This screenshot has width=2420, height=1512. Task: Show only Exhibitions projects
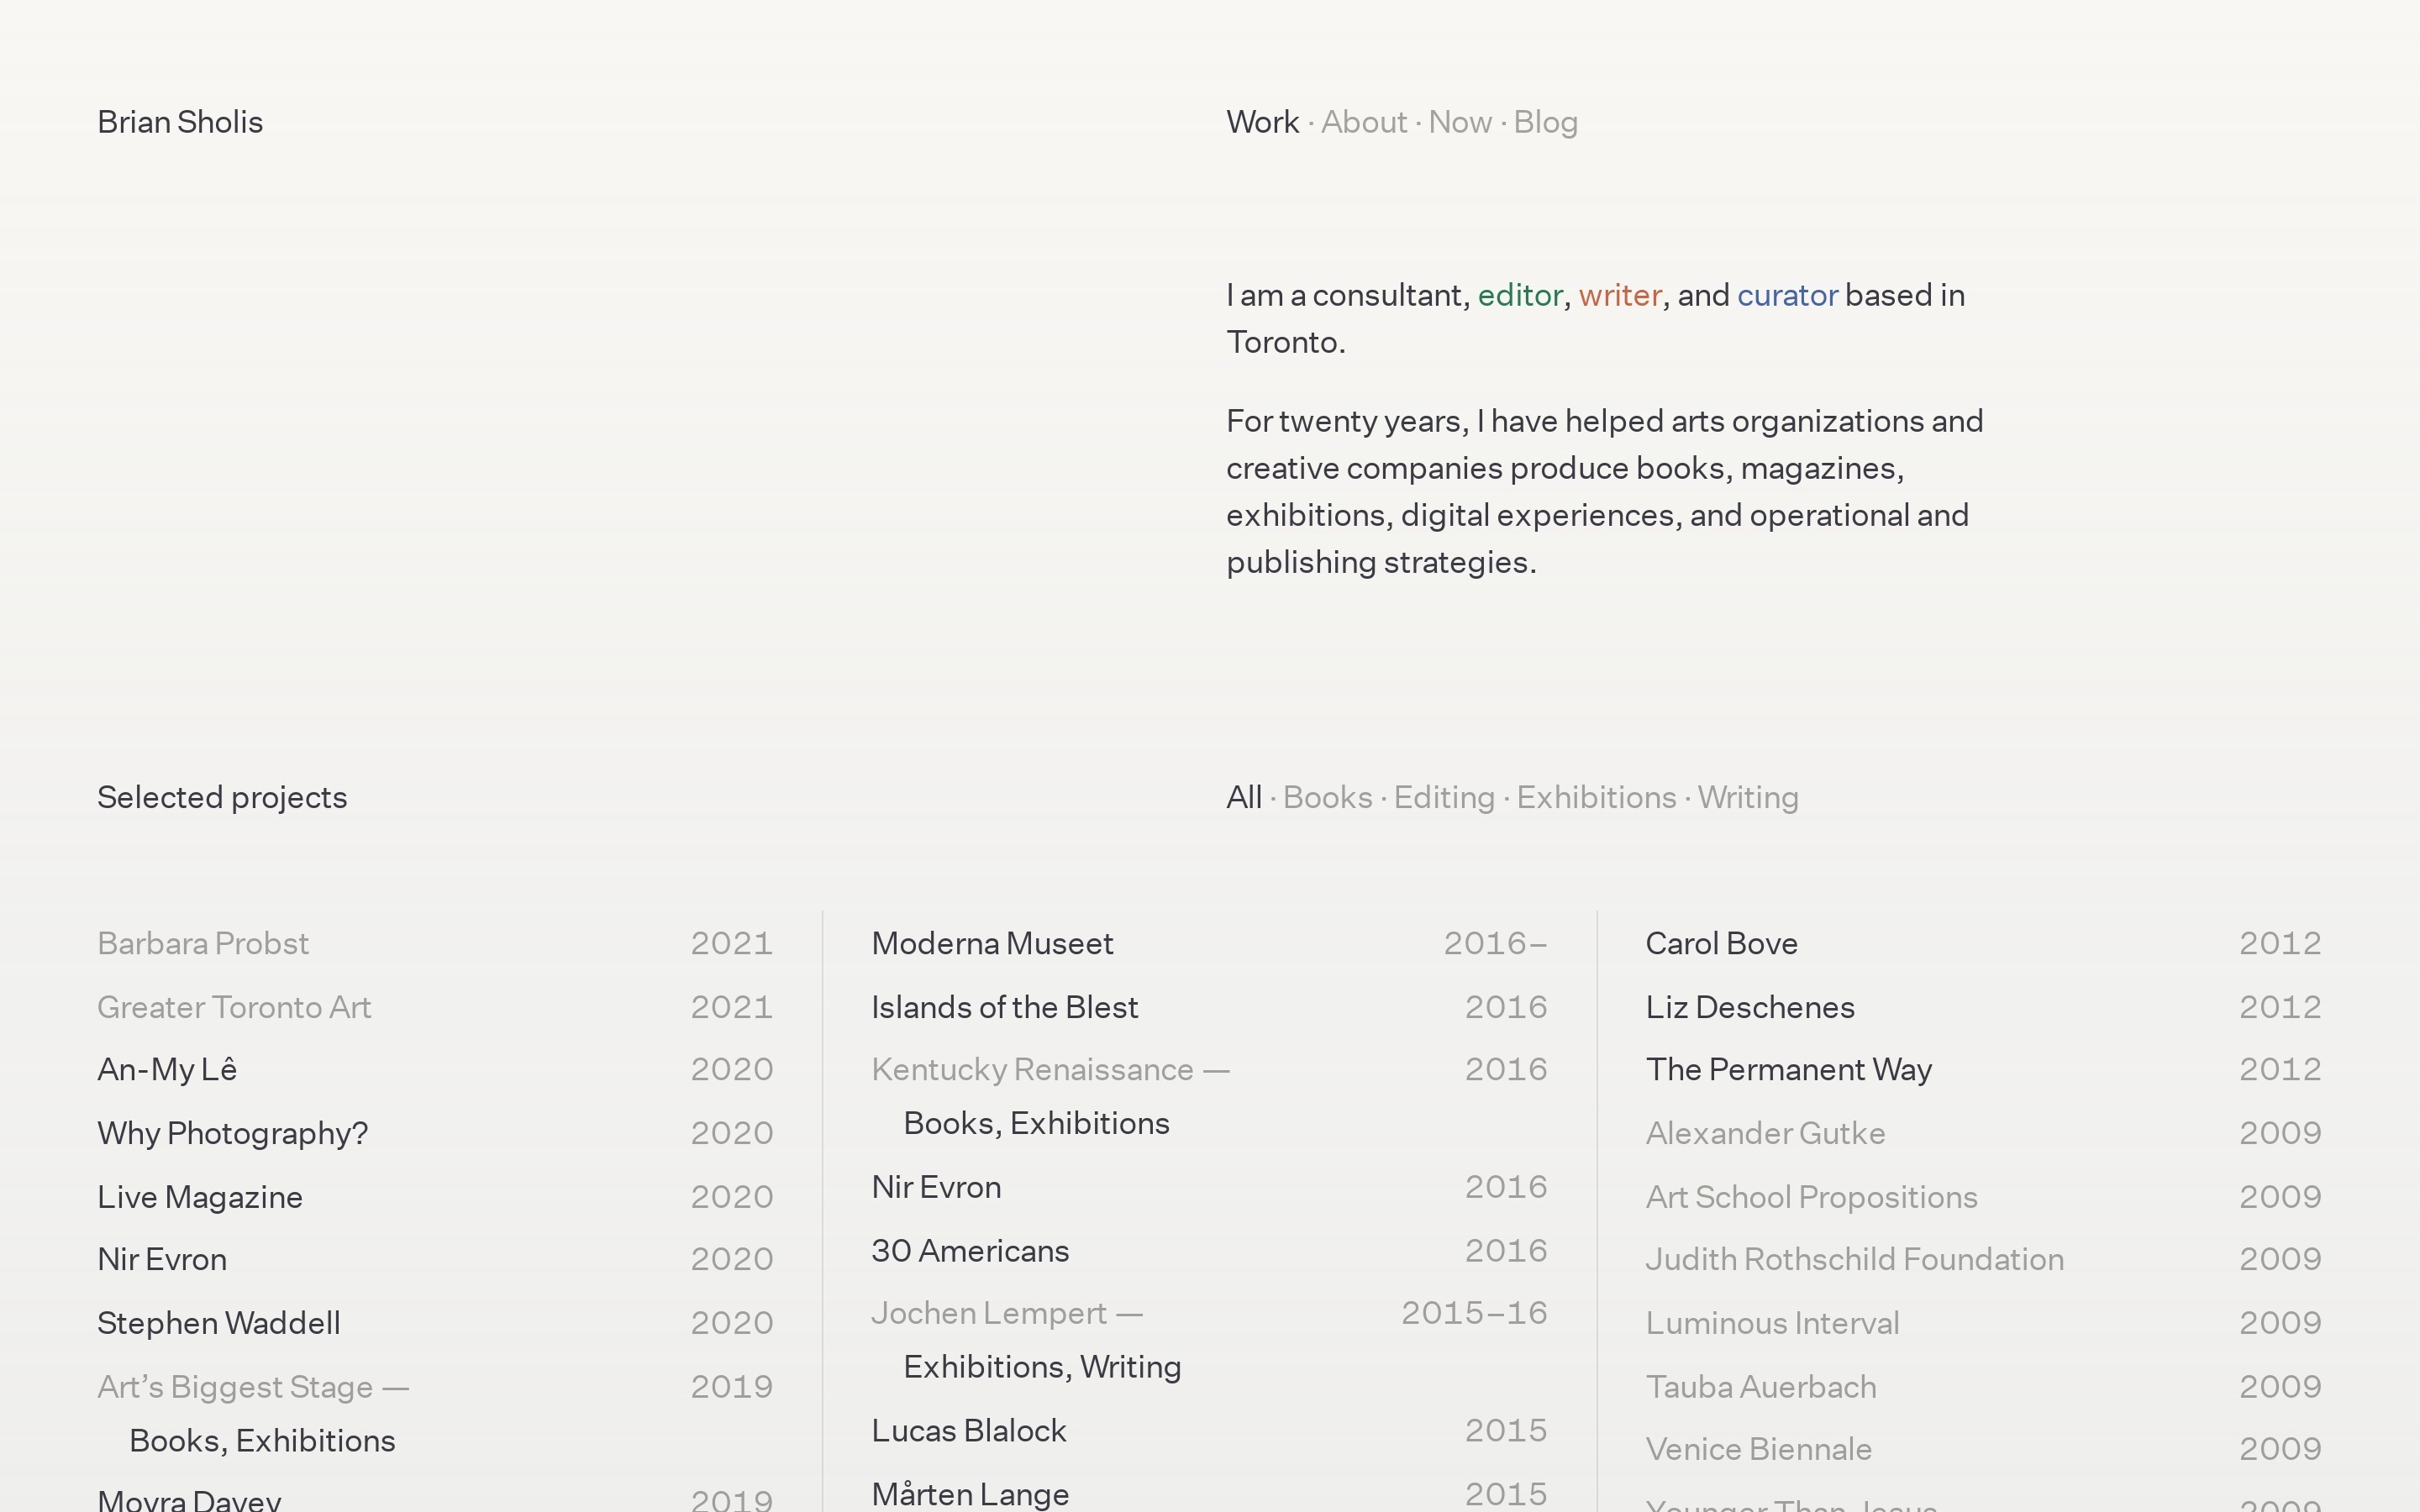1596,797
